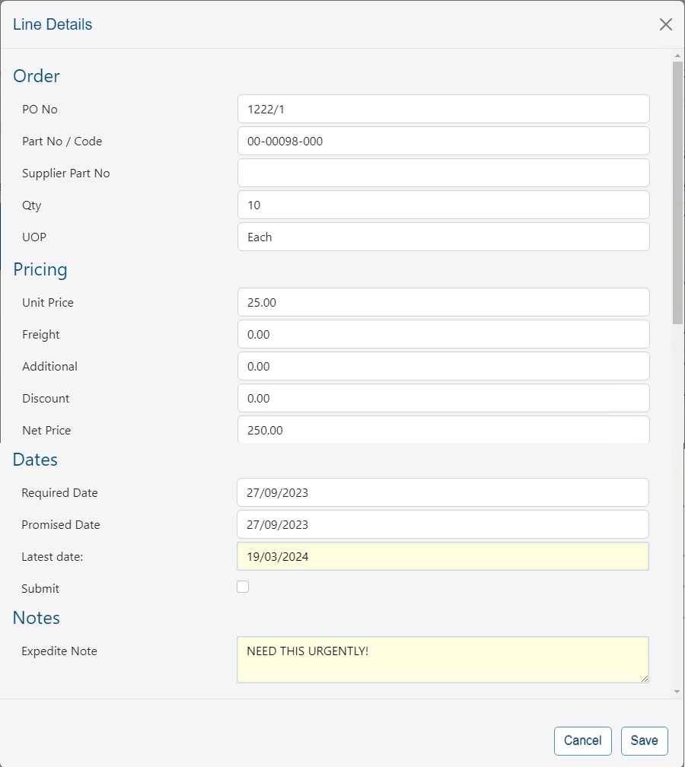Close the Line Details dialog

point(665,24)
